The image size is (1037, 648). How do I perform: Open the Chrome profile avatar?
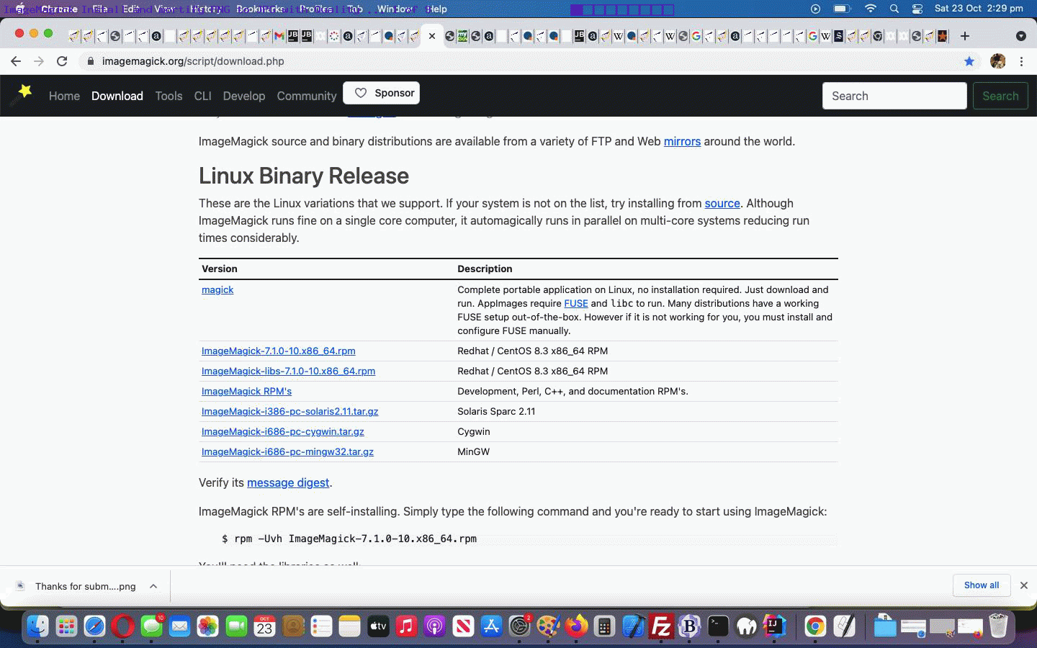(x=997, y=61)
